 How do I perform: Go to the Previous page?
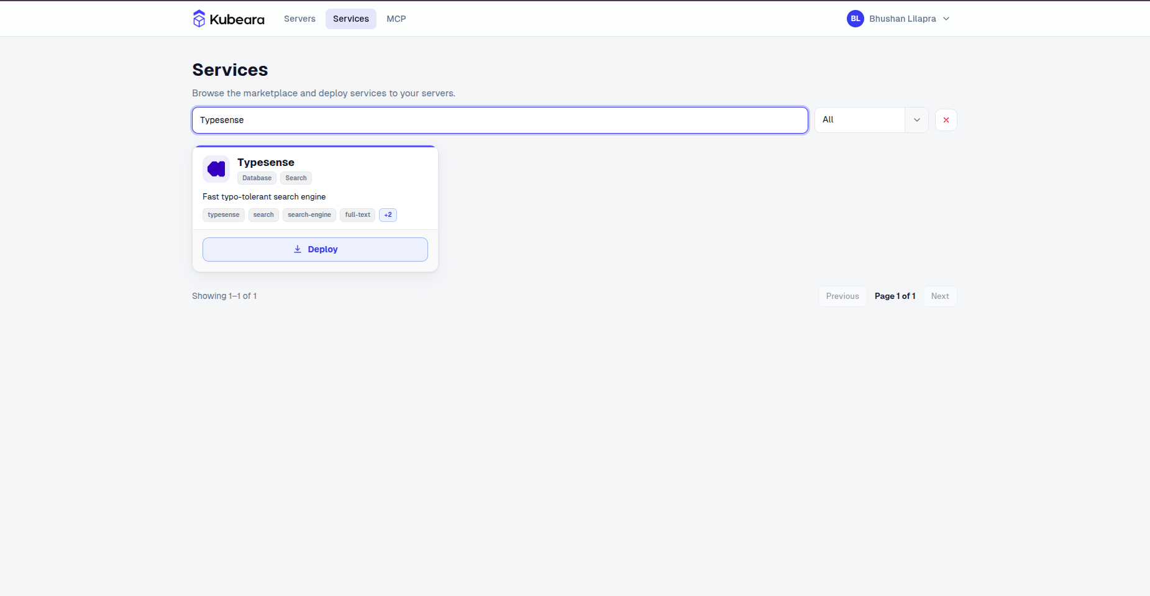842,296
